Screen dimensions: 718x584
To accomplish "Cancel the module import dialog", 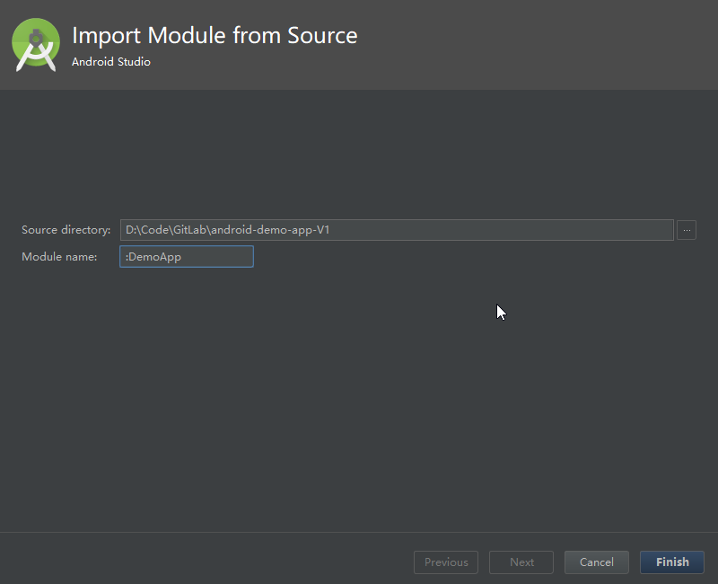I will coord(596,562).
